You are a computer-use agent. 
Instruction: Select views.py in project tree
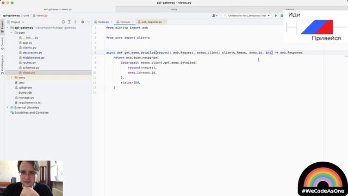[29, 72]
